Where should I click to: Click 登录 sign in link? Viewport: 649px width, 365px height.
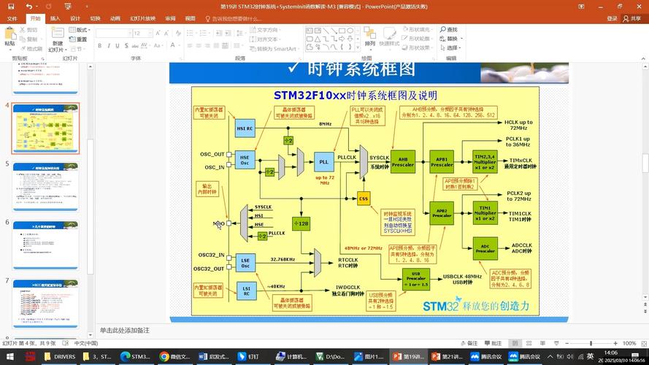(x=612, y=19)
